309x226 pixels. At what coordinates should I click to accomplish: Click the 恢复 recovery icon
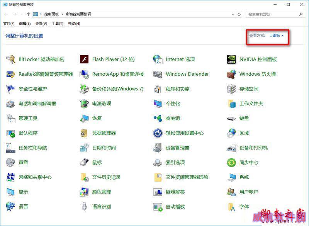[x=84, y=119]
